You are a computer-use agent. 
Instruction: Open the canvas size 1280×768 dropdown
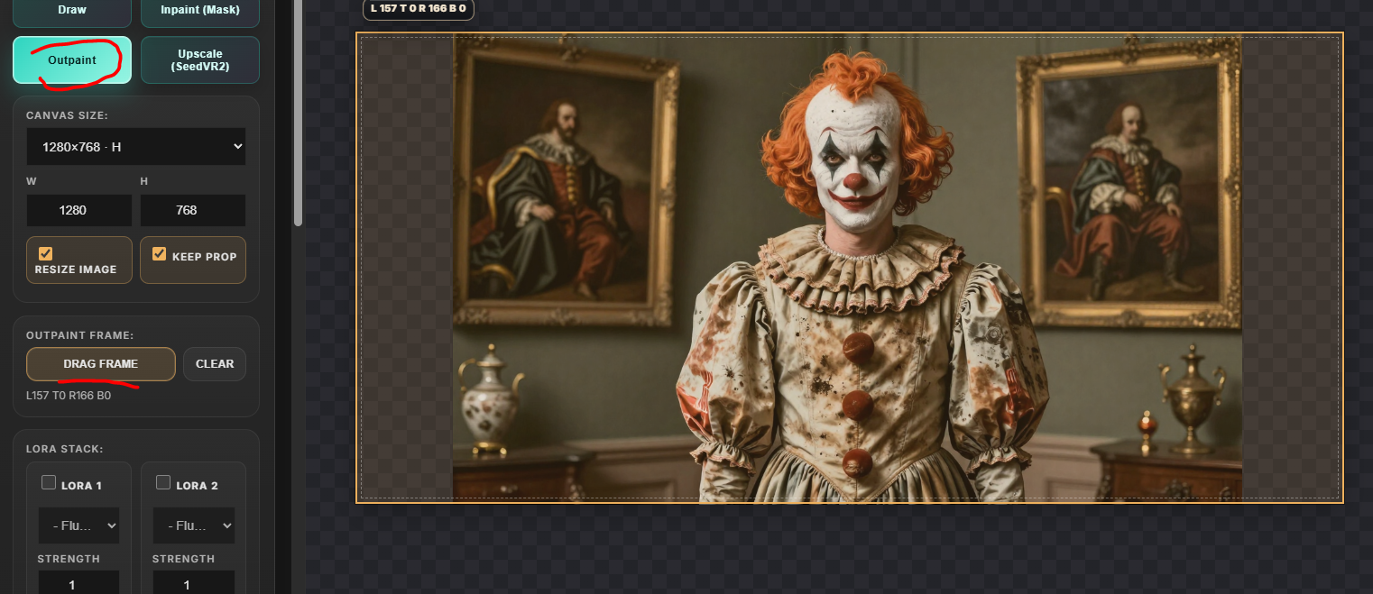point(136,146)
